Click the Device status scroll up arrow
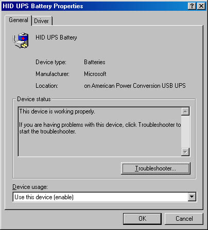 185,111
